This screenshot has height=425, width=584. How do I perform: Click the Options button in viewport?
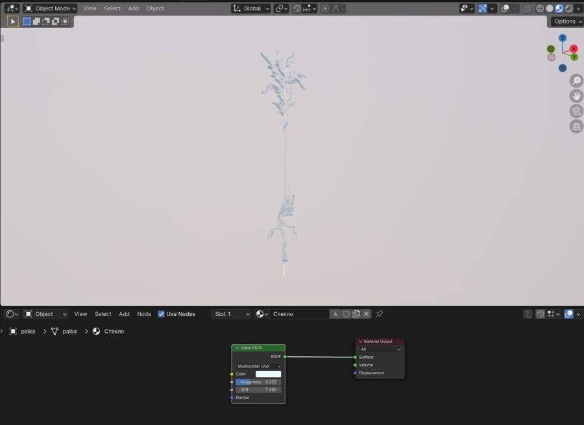click(x=565, y=21)
